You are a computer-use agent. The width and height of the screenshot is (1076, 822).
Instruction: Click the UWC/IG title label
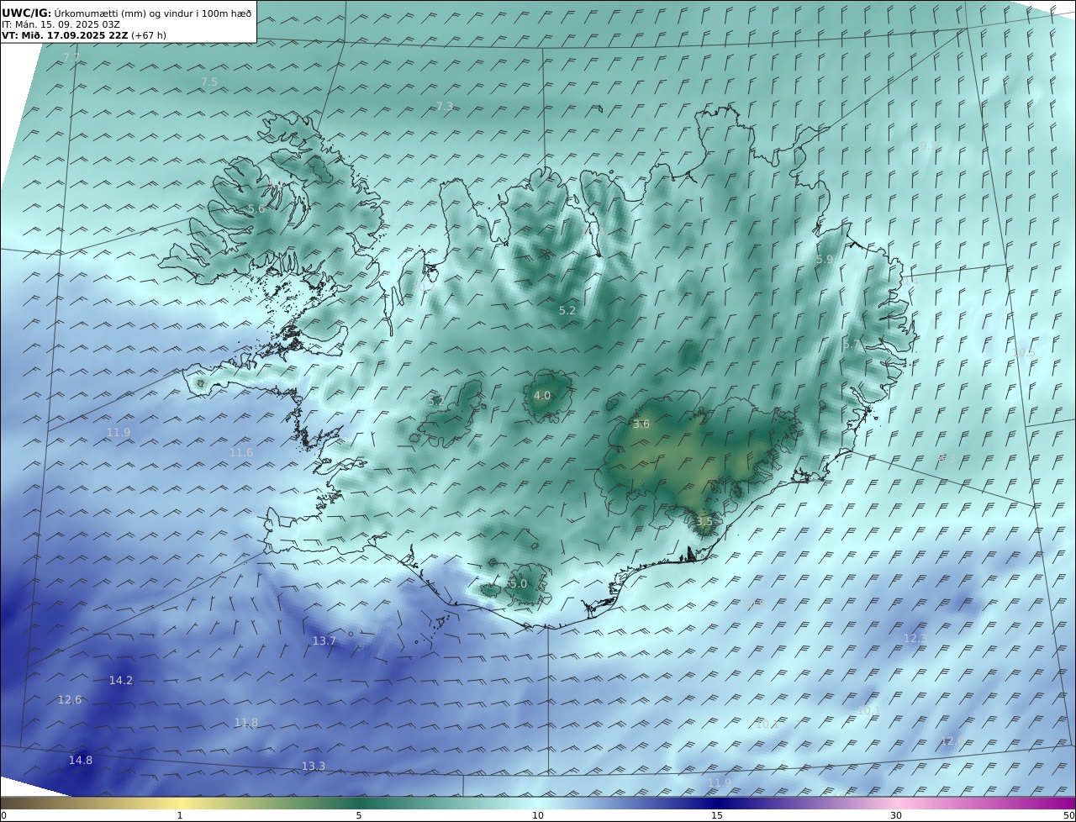26,13
